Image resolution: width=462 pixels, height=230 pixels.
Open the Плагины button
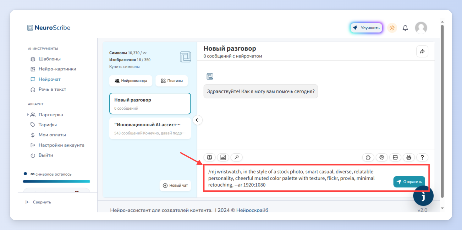click(x=172, y=81)
